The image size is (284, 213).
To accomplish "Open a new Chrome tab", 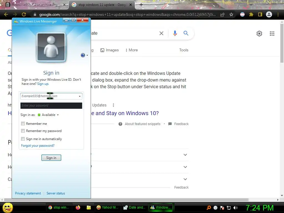I will (141, 5).
